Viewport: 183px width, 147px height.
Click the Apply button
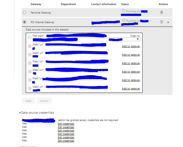(x=28, y=101)
